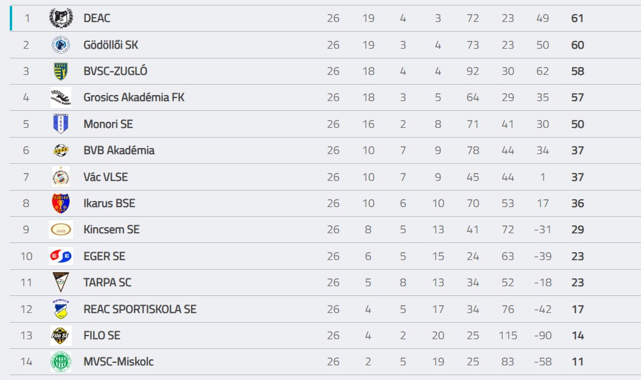Click the EGER SE red-blue emblem
Screen dimensions: 641x380
coord(61,256)
